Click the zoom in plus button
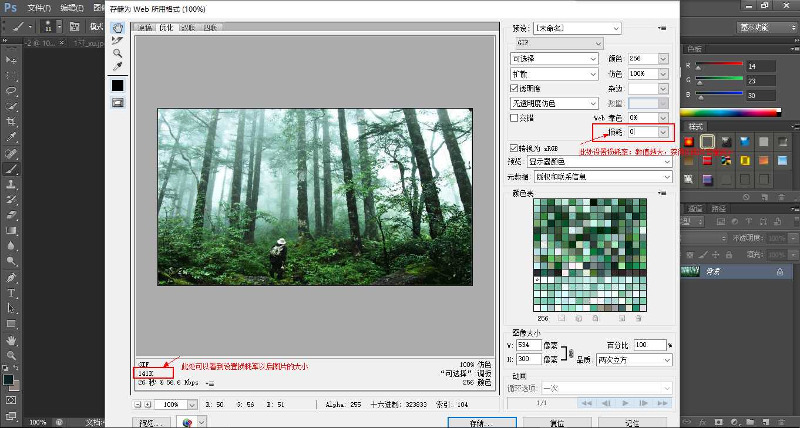 point(148,405)
